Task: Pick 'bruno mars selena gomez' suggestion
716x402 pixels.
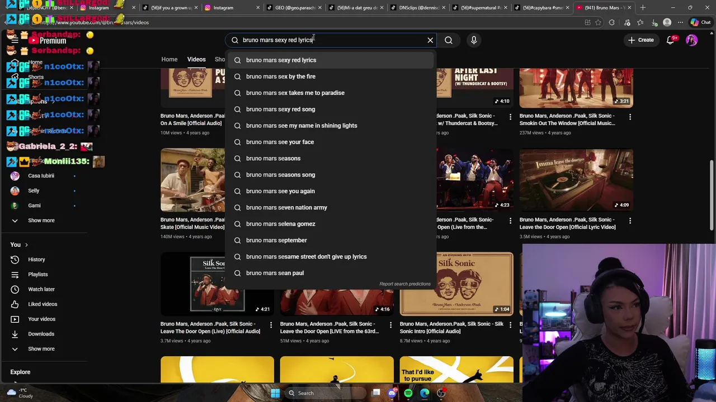Action: click(331, 224)
